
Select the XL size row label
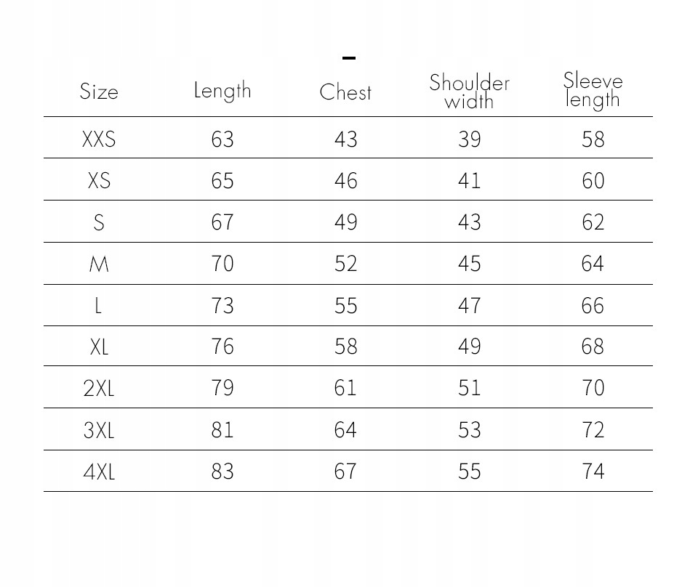[x=99, y=347]
